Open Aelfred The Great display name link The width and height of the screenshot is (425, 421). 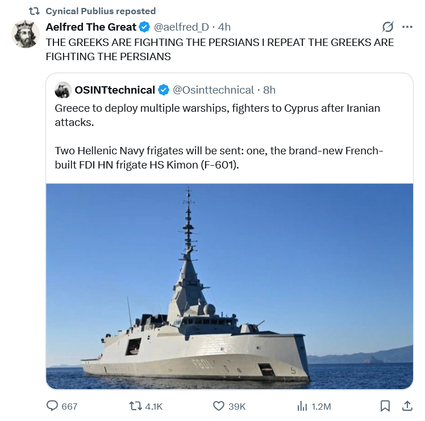pos(91,27)
